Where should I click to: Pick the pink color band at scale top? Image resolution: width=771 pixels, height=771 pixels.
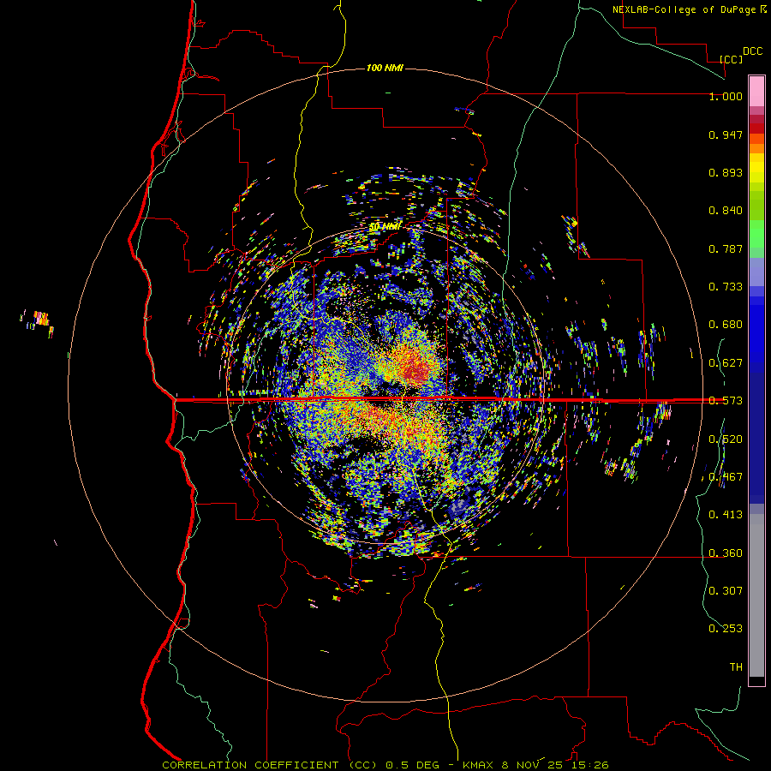[756, 91]
